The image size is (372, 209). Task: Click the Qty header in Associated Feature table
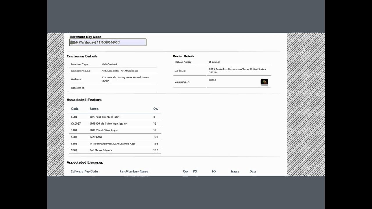point(156,109)
